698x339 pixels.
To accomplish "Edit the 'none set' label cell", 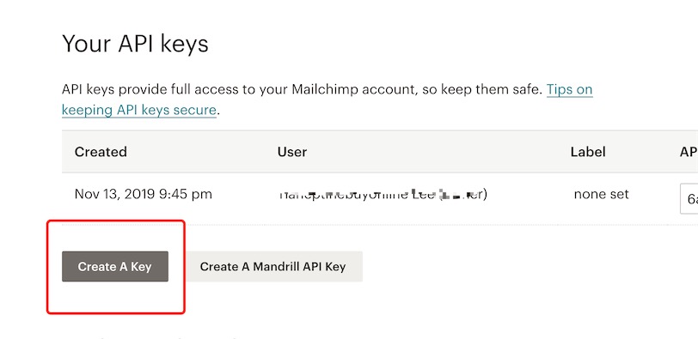I will [x=601, y=194].
